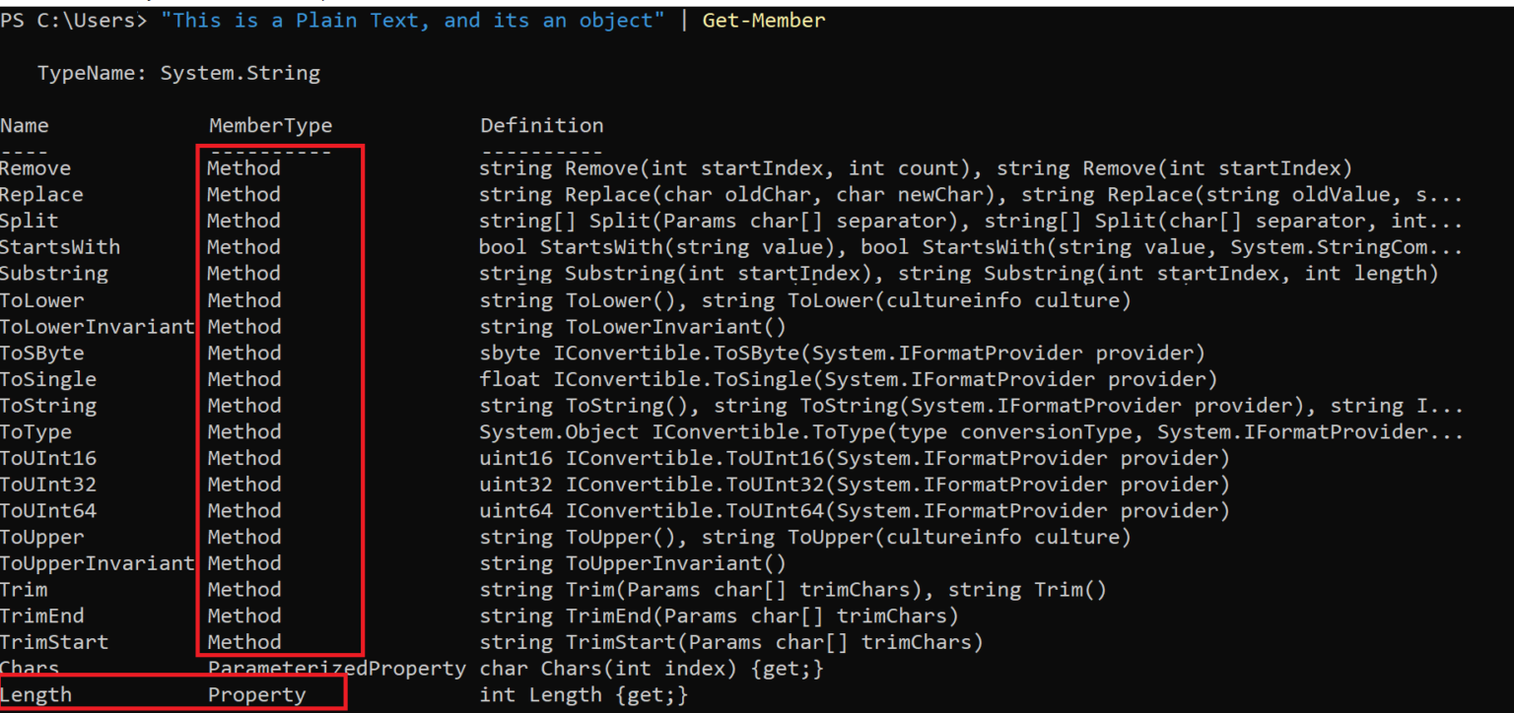Select the TrimEnd method name
1514x713 pixels.
coord(42,616)
